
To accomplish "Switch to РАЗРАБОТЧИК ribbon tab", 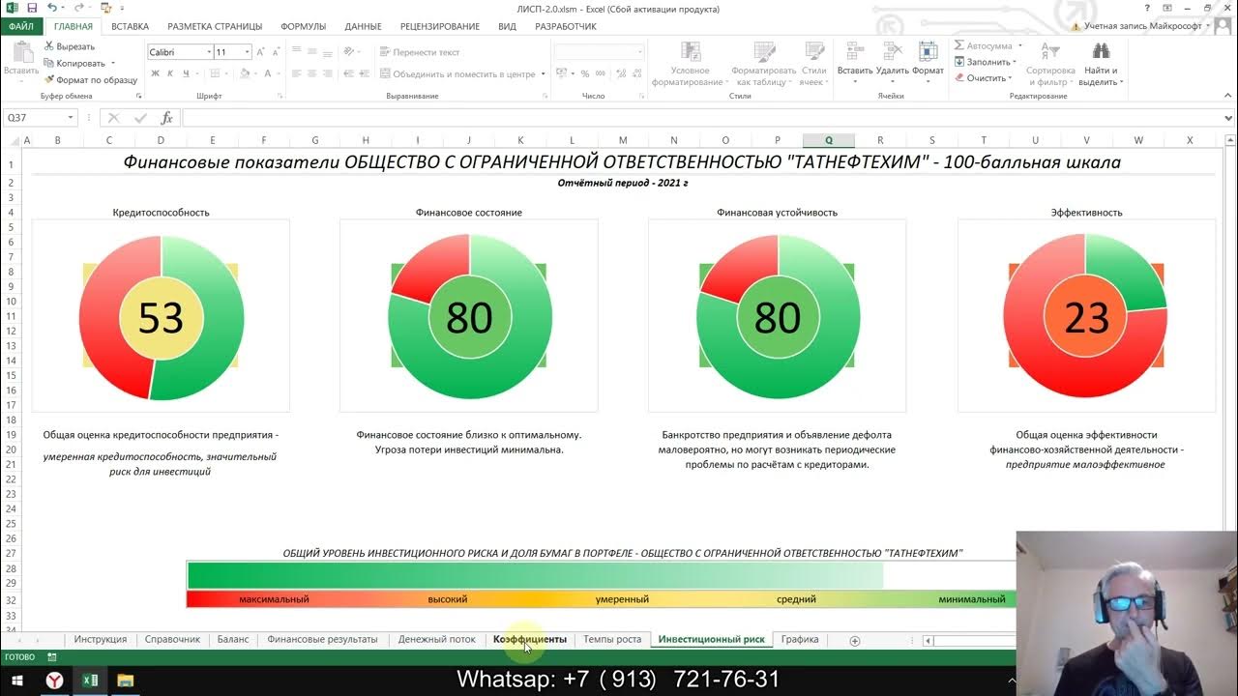I will [565, 26].
